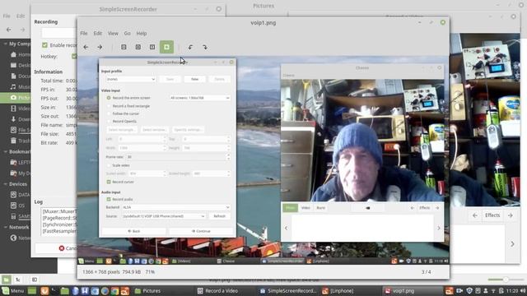
Task: Click the zoom out toolbar icon
Action: (x=124, y=47)
